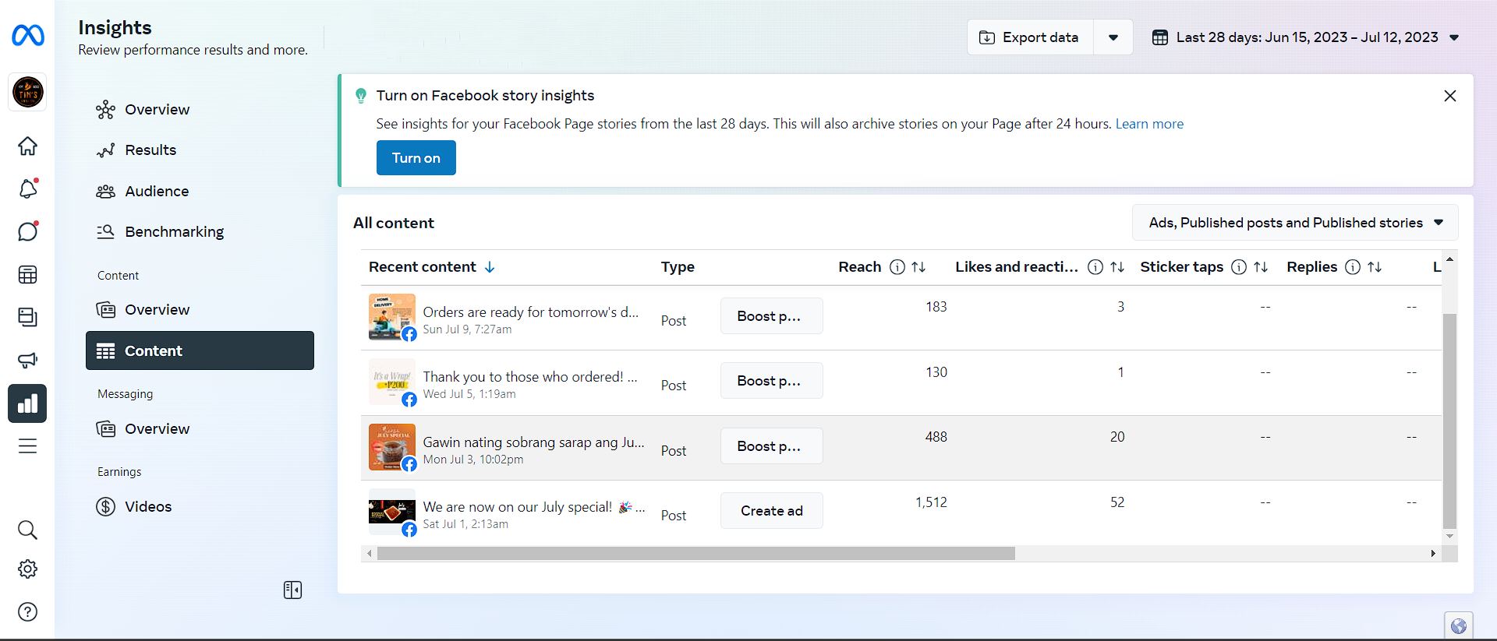Toggle sort on Replies column
This screenshot has height=641, width=1497.
coord(1375,267)
